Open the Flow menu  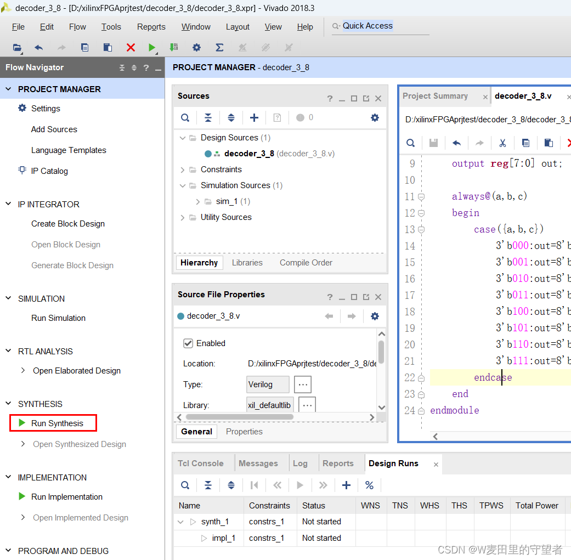coord(77,27)
